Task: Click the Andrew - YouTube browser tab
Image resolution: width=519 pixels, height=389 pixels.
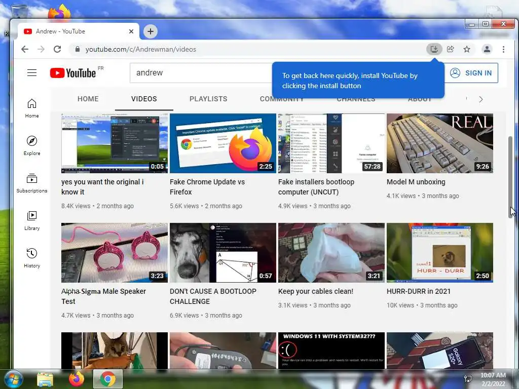Action: (x=79, y=31)
